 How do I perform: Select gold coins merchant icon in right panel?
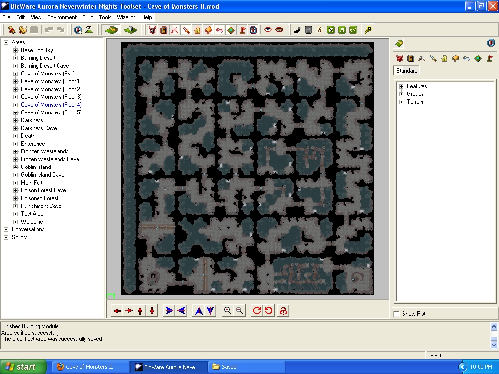point(444,58)
